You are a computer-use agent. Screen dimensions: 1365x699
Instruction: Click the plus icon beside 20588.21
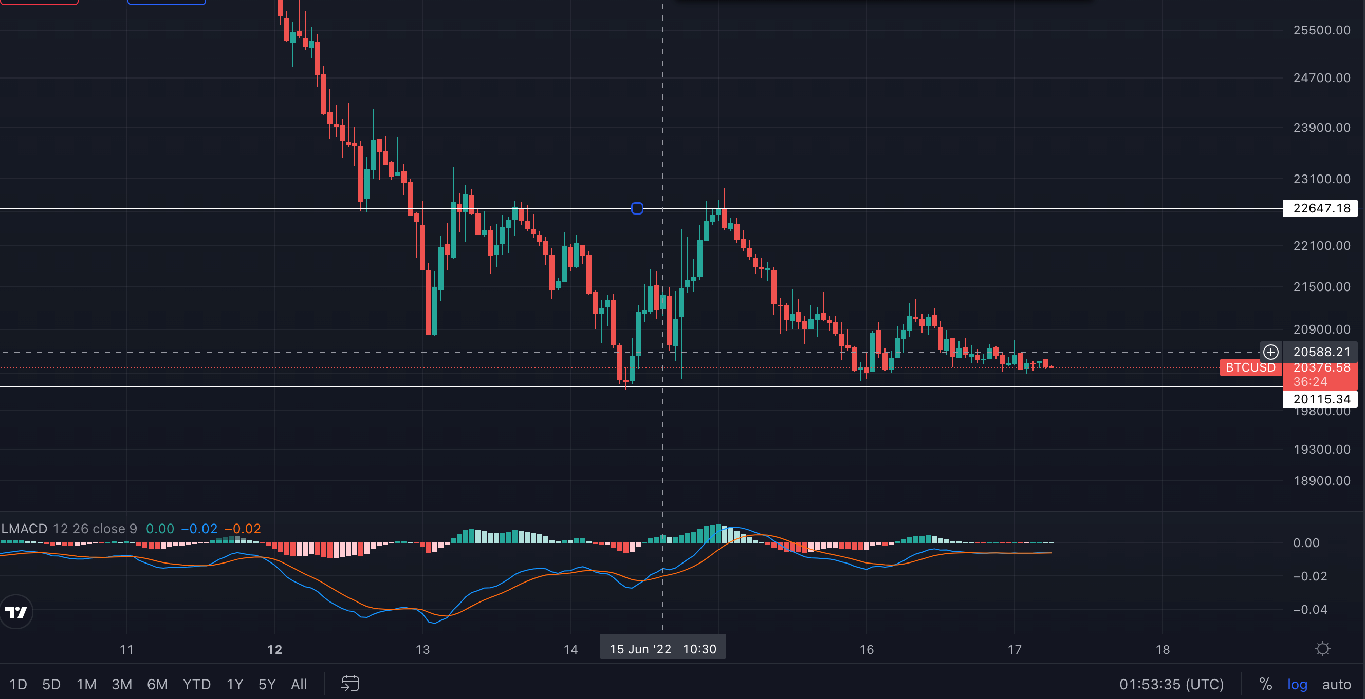click(x=1270, y=352)
